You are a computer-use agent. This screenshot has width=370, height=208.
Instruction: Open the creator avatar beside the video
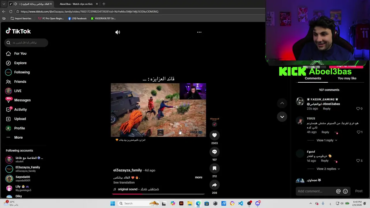[214, 120]
